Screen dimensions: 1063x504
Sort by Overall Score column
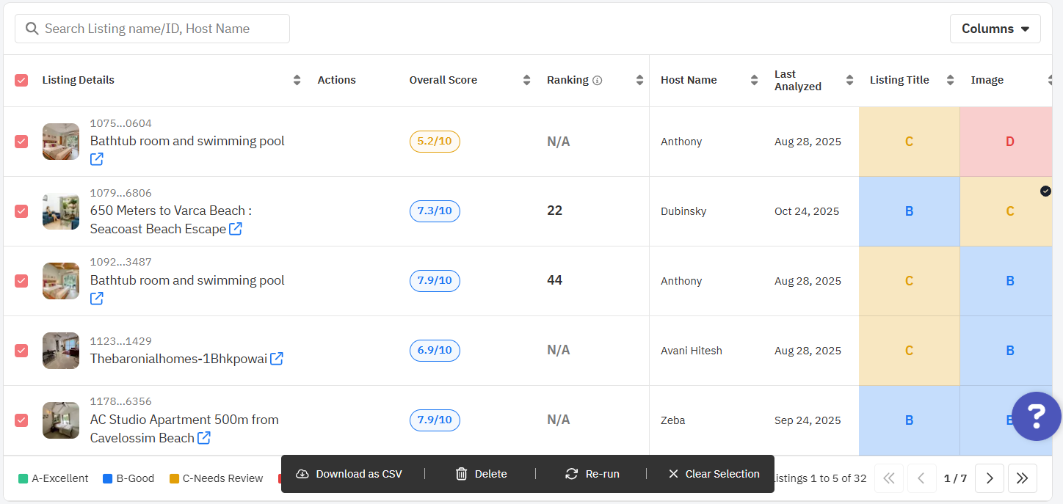coord(526,81)
